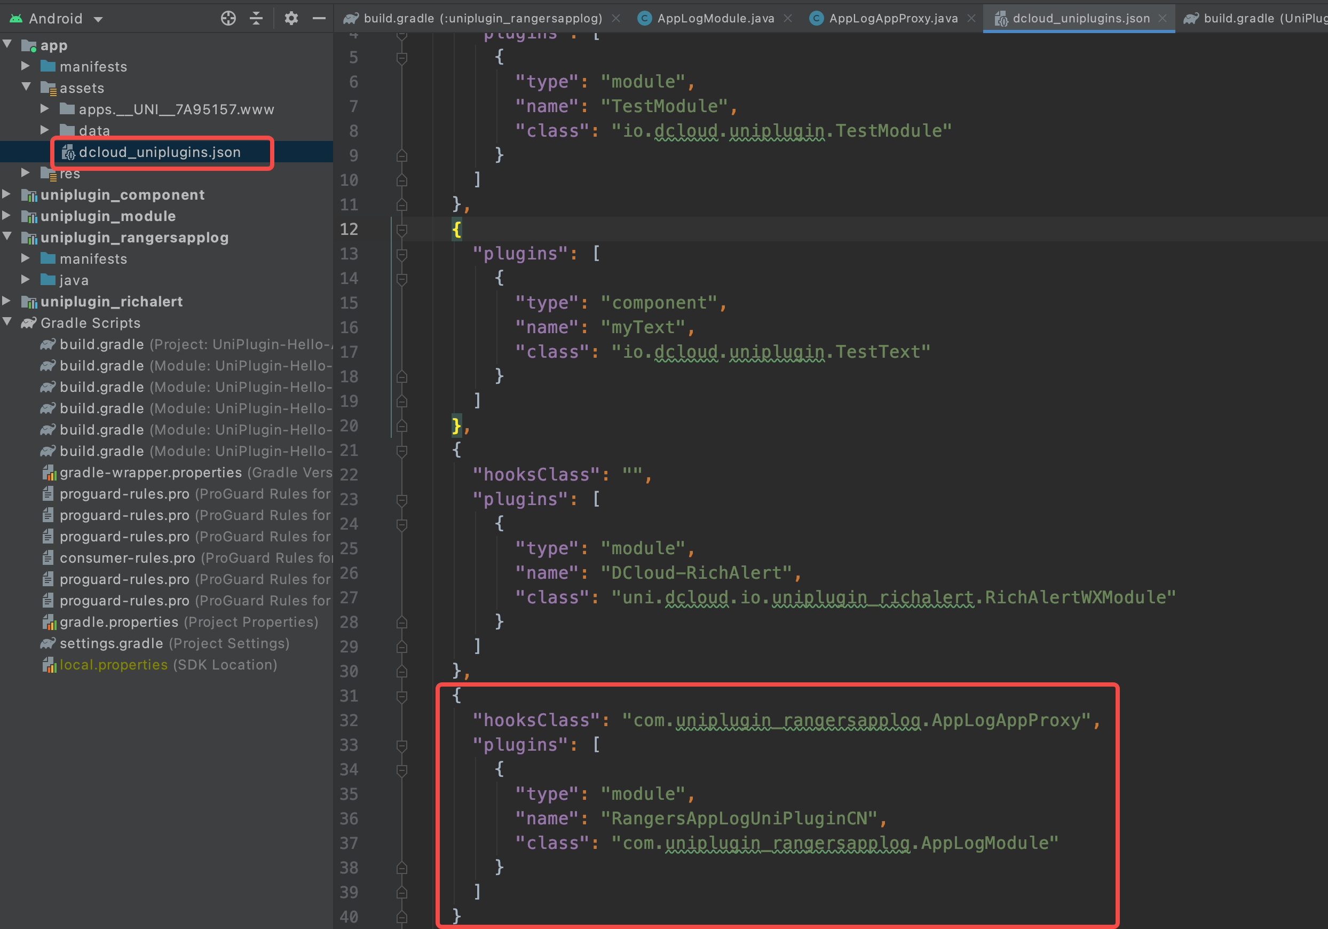Expand the res folder
This screenshot has width=1328, height=929.
pyautogui.click(x=26, y=172)
